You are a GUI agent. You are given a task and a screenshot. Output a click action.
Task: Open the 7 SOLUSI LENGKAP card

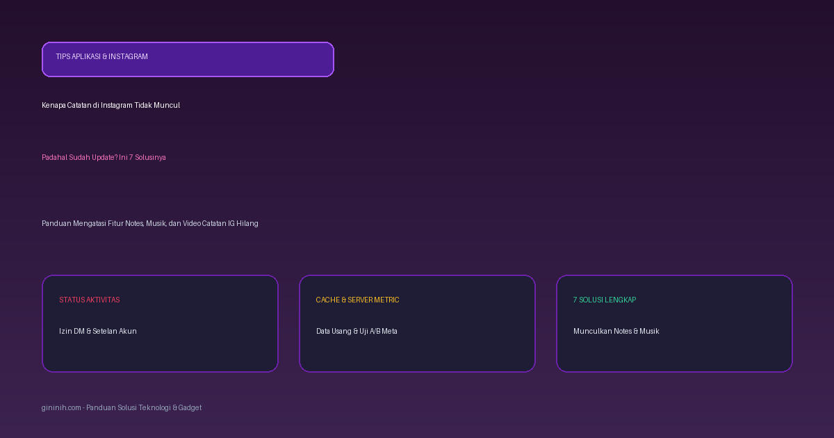click(x=674, y=323)
